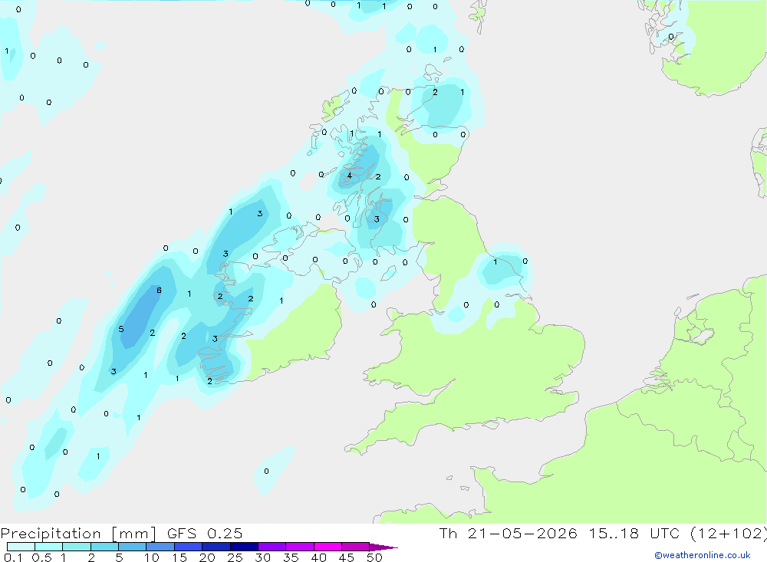Click the legend label "15"
767x562 pixels.
click(179, 557)
